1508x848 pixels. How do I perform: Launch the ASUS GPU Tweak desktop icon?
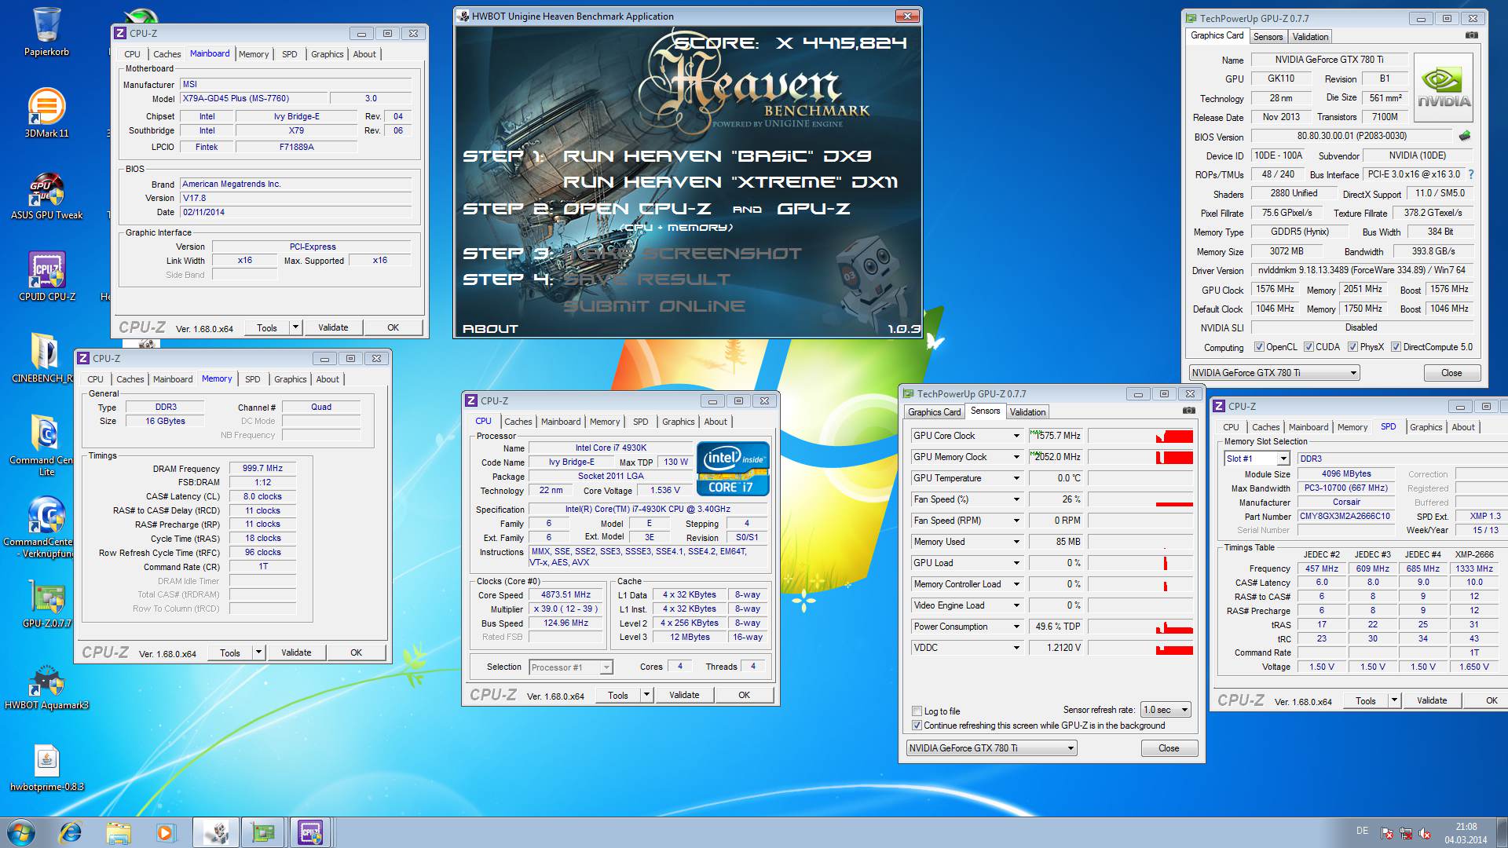(x=47, y=195)
